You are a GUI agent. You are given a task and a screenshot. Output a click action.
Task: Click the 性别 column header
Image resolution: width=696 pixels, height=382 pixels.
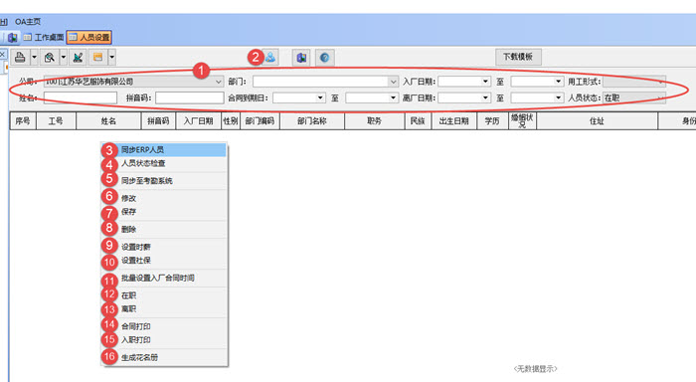click(231, 120)
